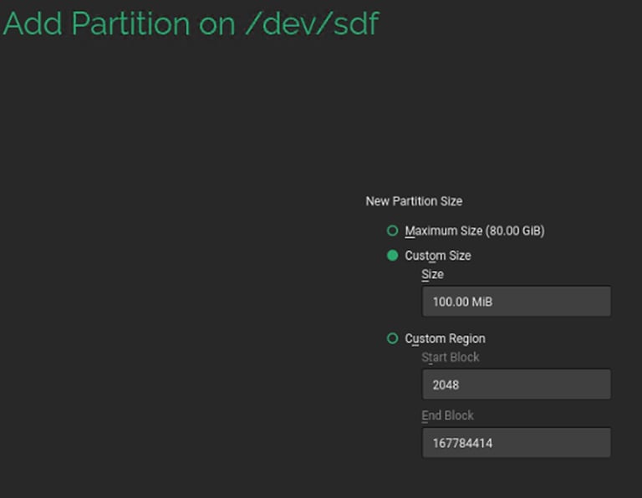Image resolution: width=642 pixels, height=498 pixels.
Task: Click the Size field showing 100.00 MiB
Action: pyautogui.click(x=516, y=301)
